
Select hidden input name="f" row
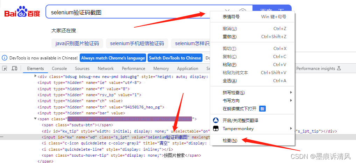click(84, 88)
